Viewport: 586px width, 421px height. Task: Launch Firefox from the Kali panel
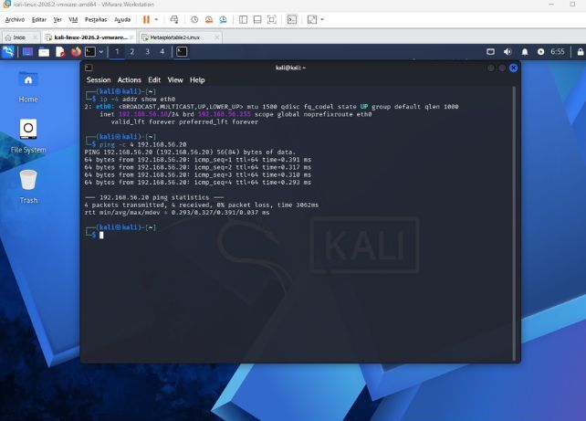[x=77, y=51]
